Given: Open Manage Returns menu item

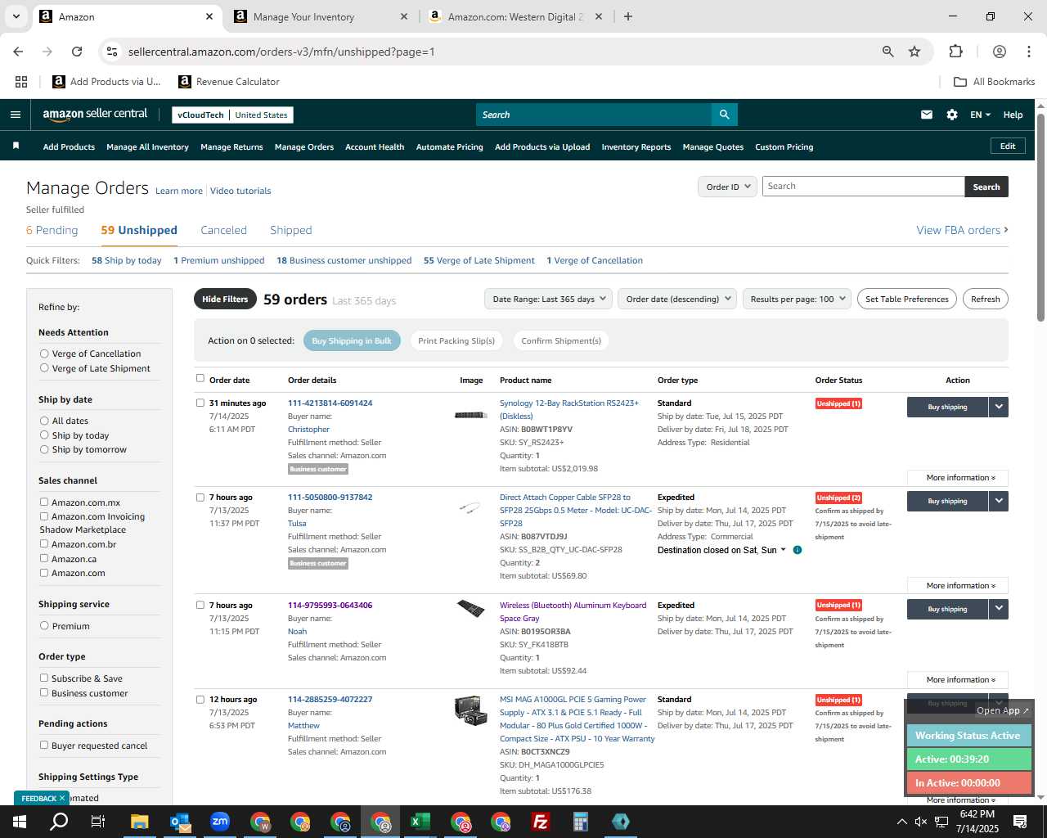Looking at the screenshot, I should (x=231, y=147).
